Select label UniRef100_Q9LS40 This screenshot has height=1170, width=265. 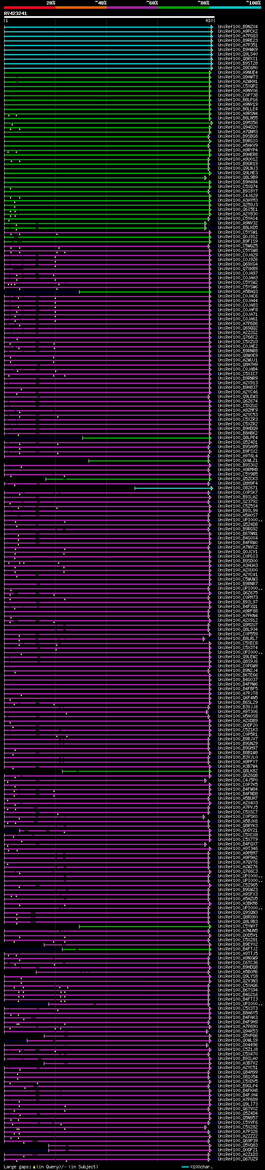(x=238, y=54)
